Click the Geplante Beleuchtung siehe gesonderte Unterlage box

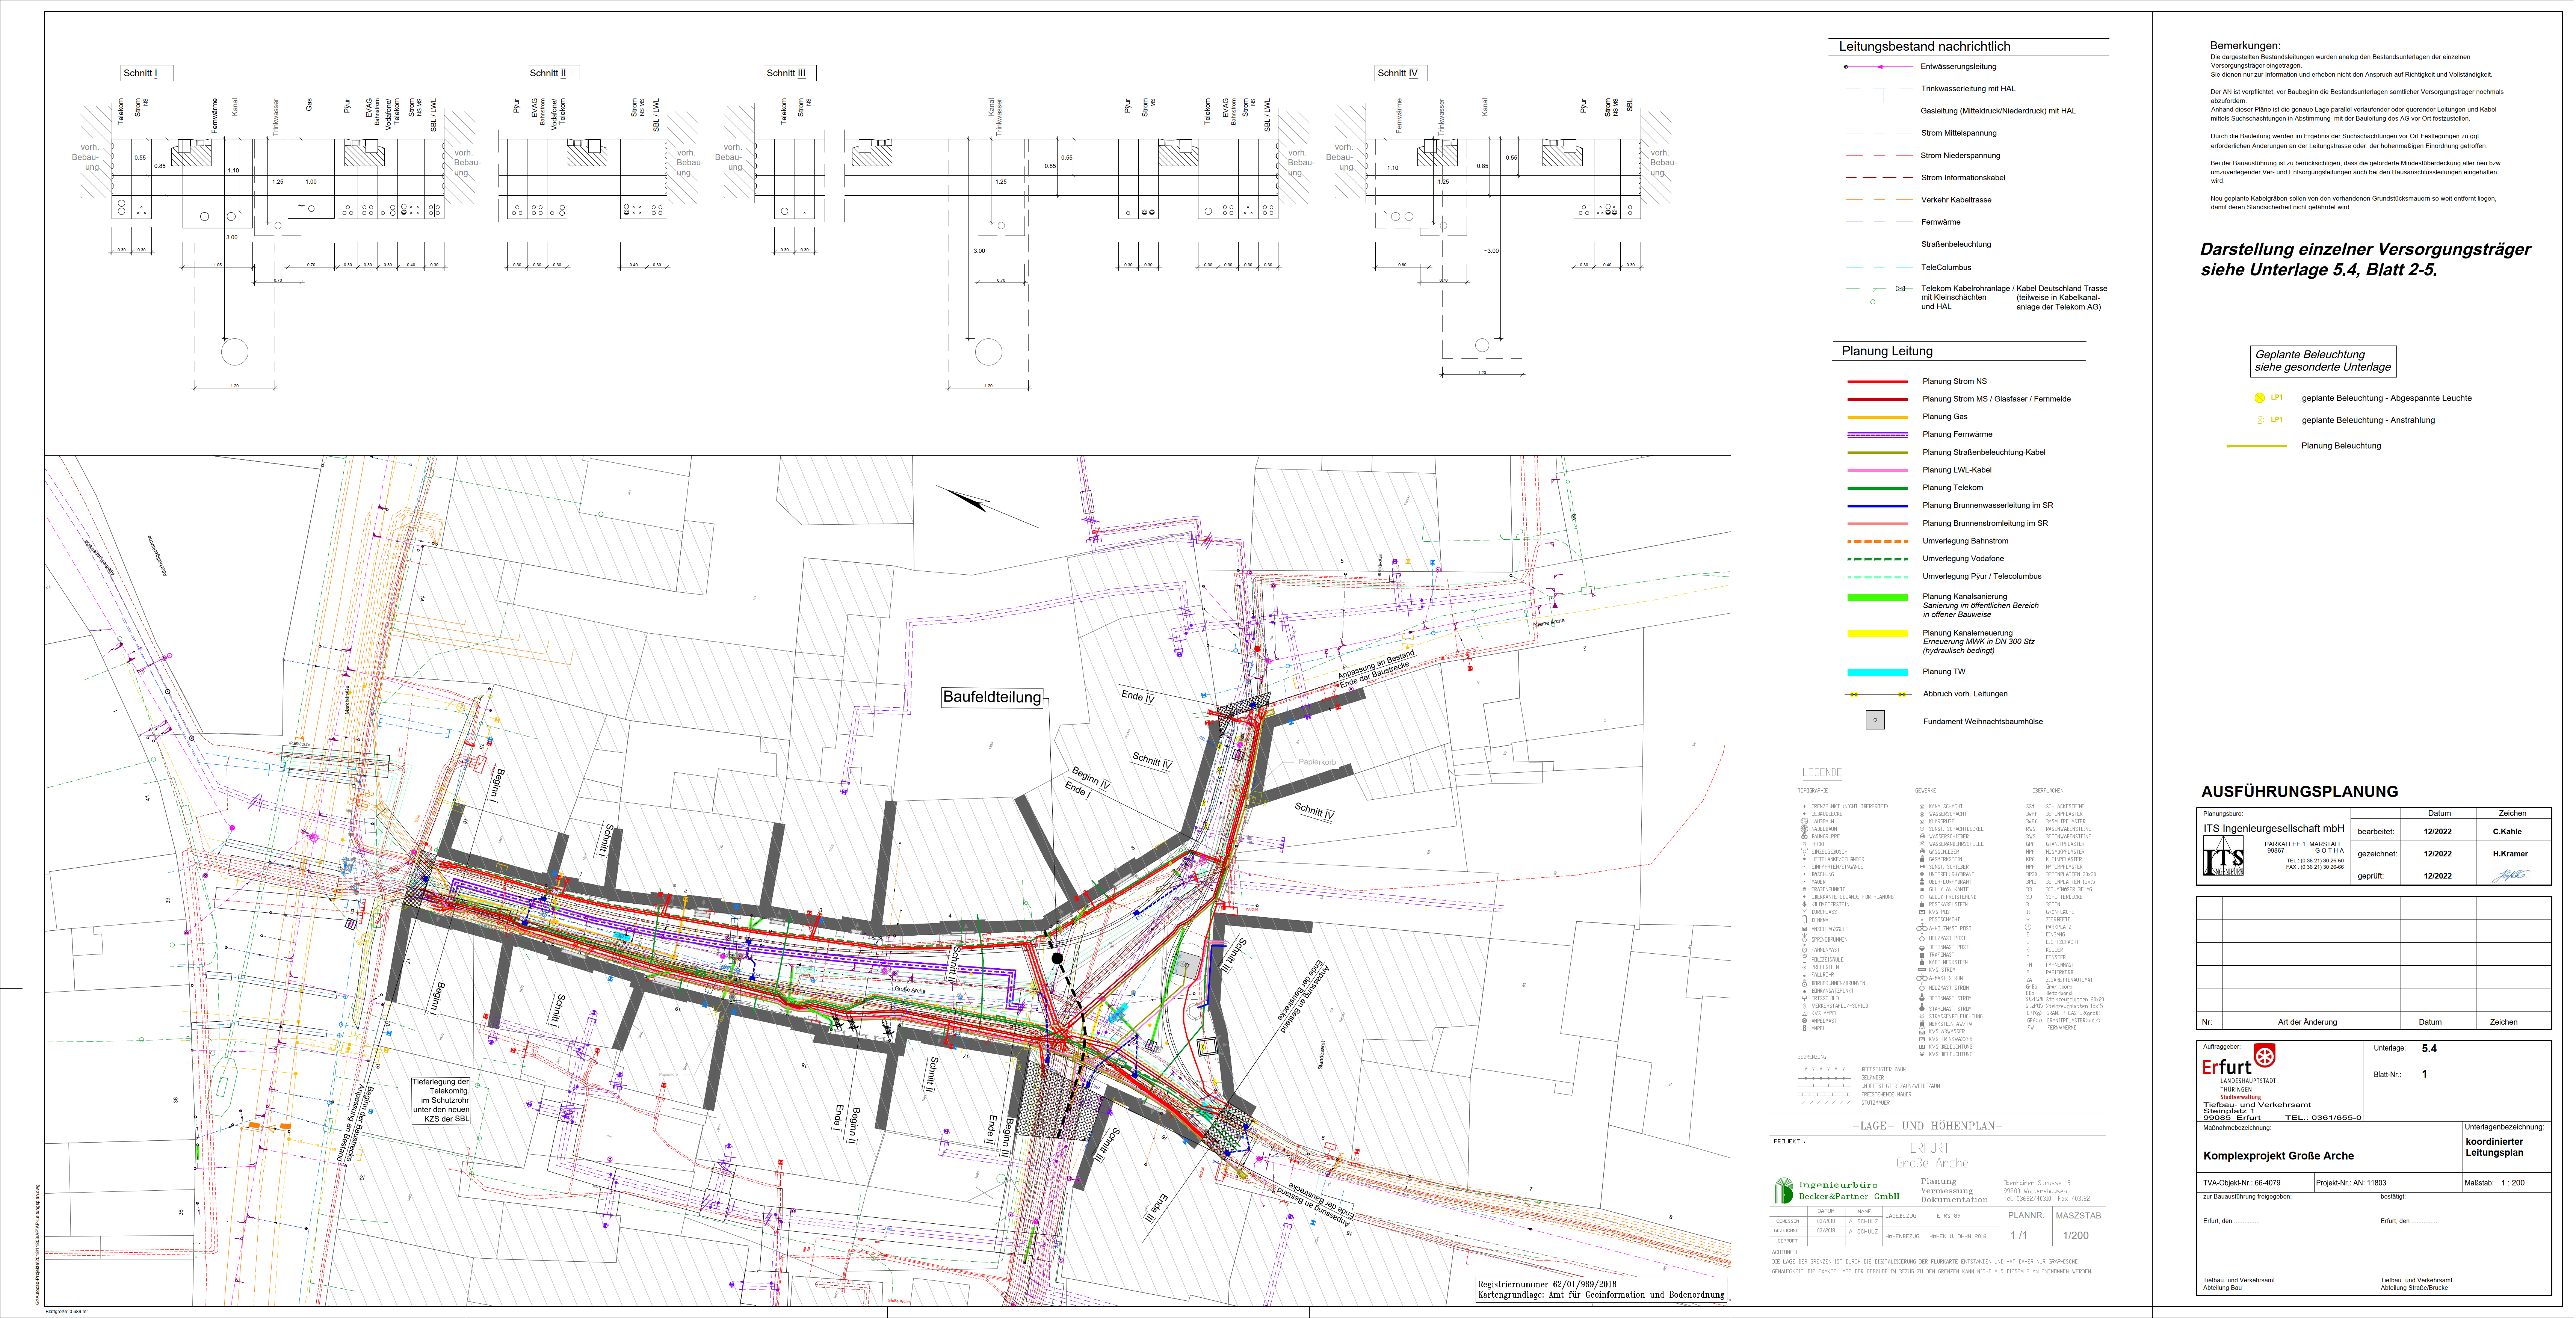click(2323, 361)
